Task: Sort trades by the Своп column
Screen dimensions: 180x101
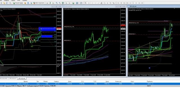Action: tap(132, 81)
